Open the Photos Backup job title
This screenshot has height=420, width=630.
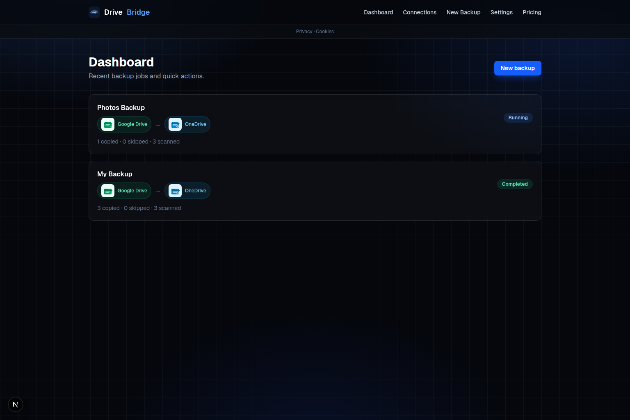[121, 107]
